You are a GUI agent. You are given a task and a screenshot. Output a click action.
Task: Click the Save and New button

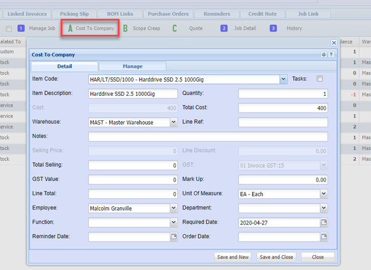point(233,257)
